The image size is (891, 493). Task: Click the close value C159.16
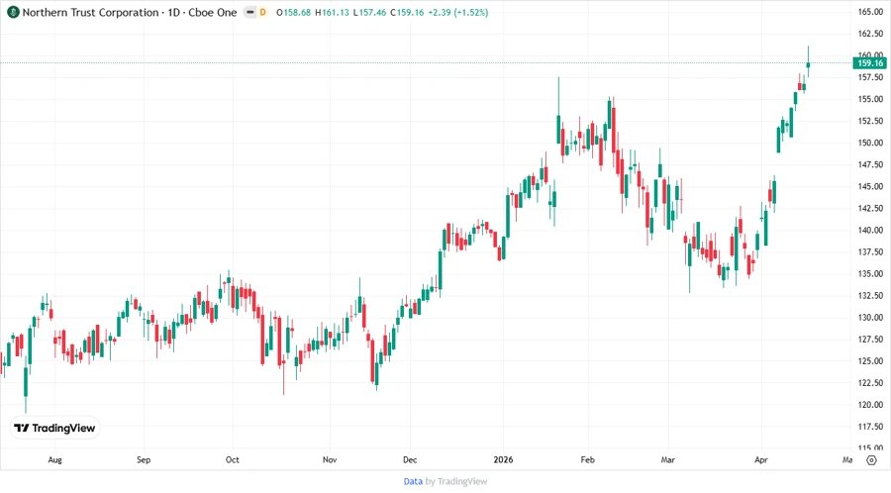pyautogui.click(x=407, y=12)
